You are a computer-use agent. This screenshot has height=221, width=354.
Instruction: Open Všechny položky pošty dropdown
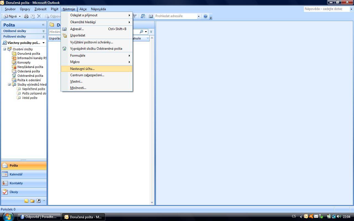[x=43, y=43]
